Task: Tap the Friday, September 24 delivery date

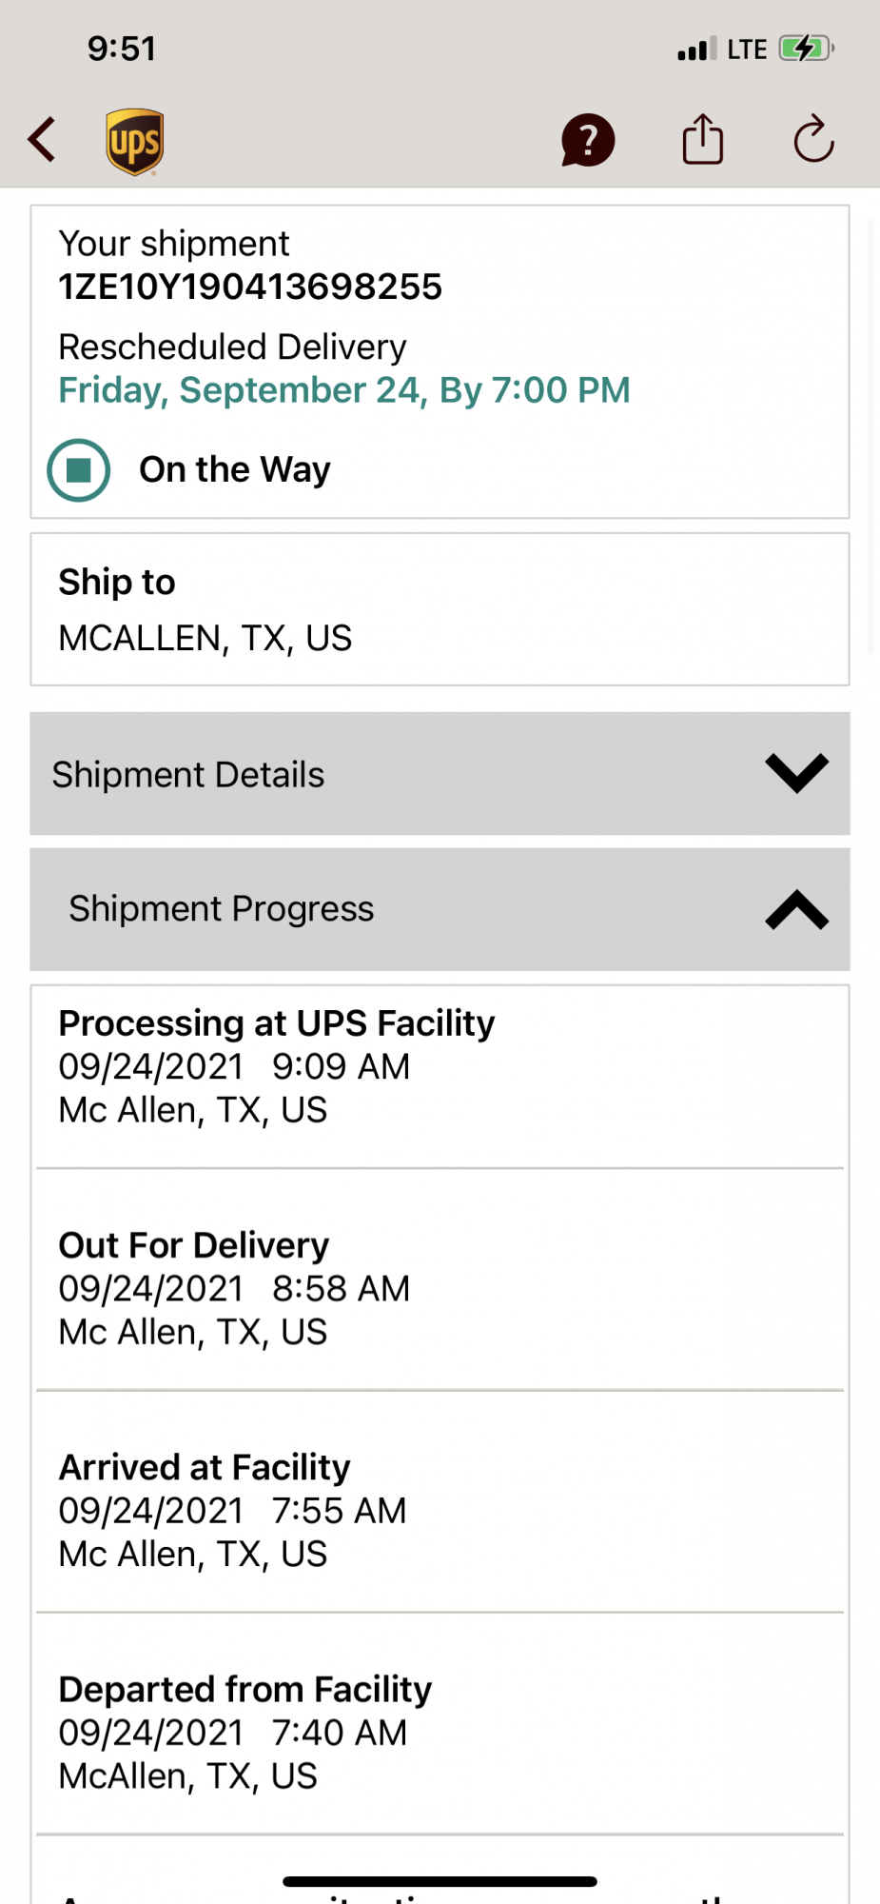Action: (x=343, y=390)
